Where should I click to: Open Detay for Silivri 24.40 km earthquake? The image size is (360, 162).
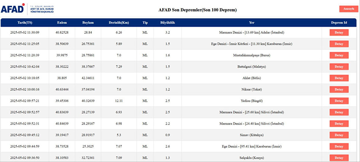coord(339,124)
